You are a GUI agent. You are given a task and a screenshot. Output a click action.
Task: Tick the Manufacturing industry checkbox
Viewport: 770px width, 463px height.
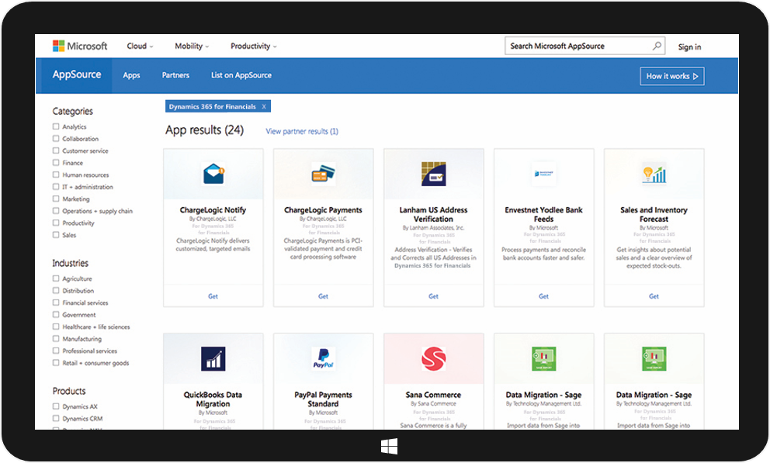(x=56, y=339)
